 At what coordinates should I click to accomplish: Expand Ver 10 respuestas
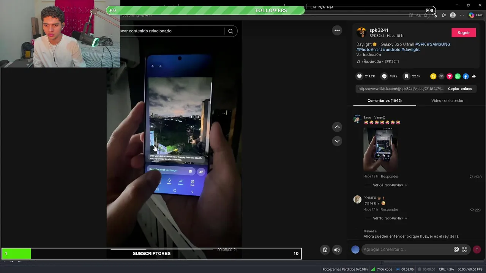(390, 218)
